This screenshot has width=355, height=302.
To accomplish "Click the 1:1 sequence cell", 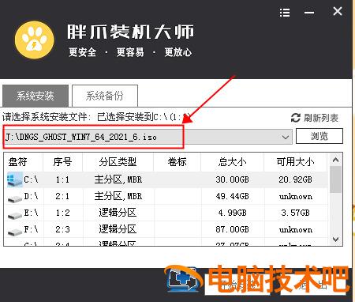I will pyautogui.click(x=62, y=179).
